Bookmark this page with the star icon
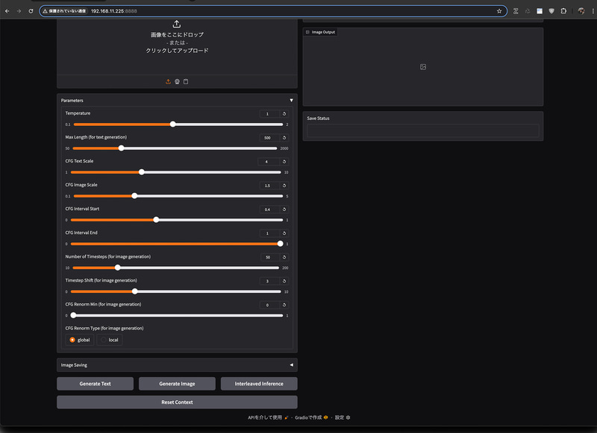The image size is (597, 433). click(499, 11)
